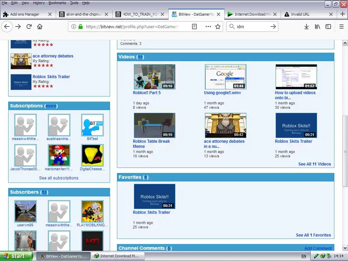The height and width of the screenshot is (261, 348).
Task: Open BitTest subscription avatar
Action: pos(92,125)
